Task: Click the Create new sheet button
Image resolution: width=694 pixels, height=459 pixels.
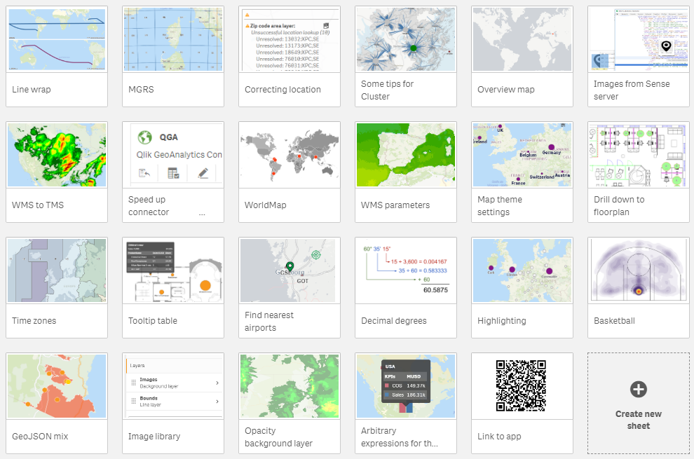Action: 638,404
